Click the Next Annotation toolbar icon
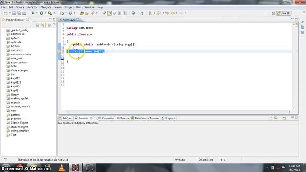 (x=150, y=13)
